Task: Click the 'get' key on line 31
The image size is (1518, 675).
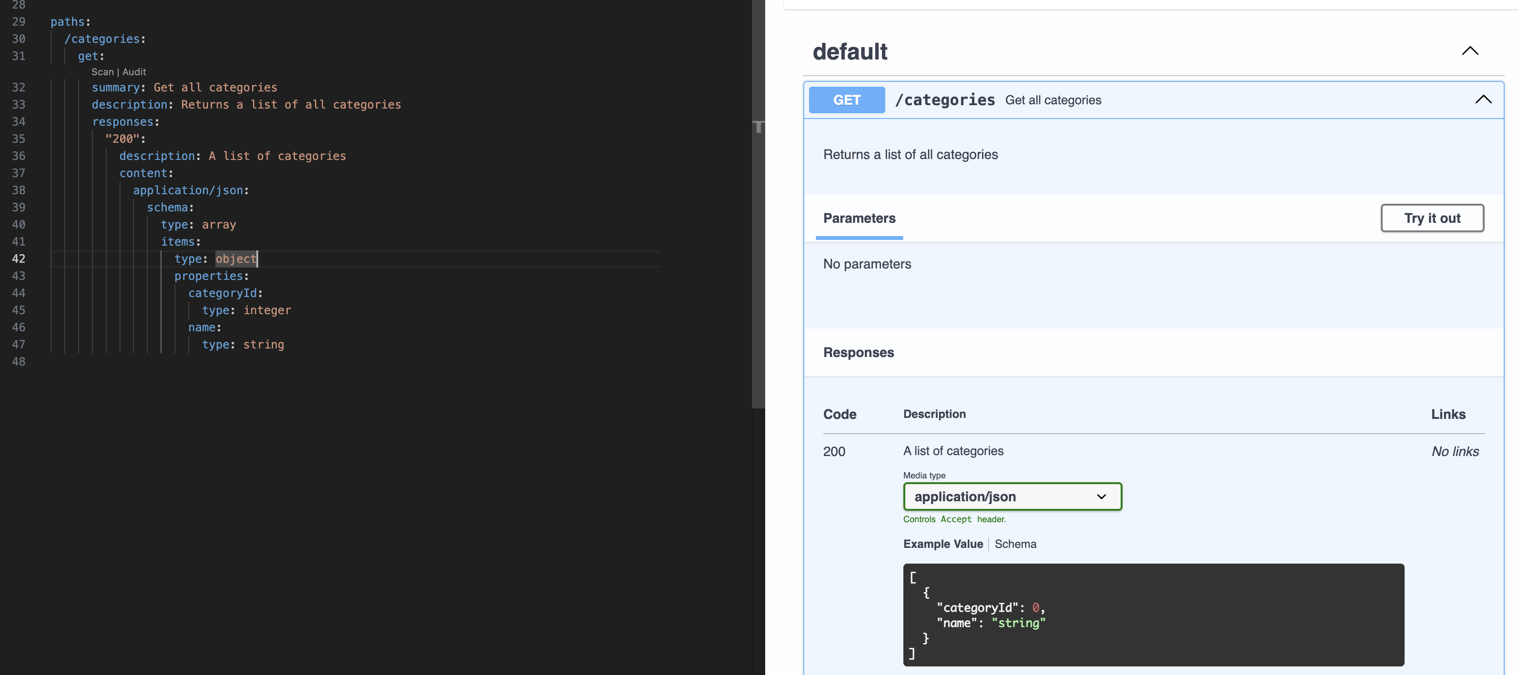Action: [88, 56]
